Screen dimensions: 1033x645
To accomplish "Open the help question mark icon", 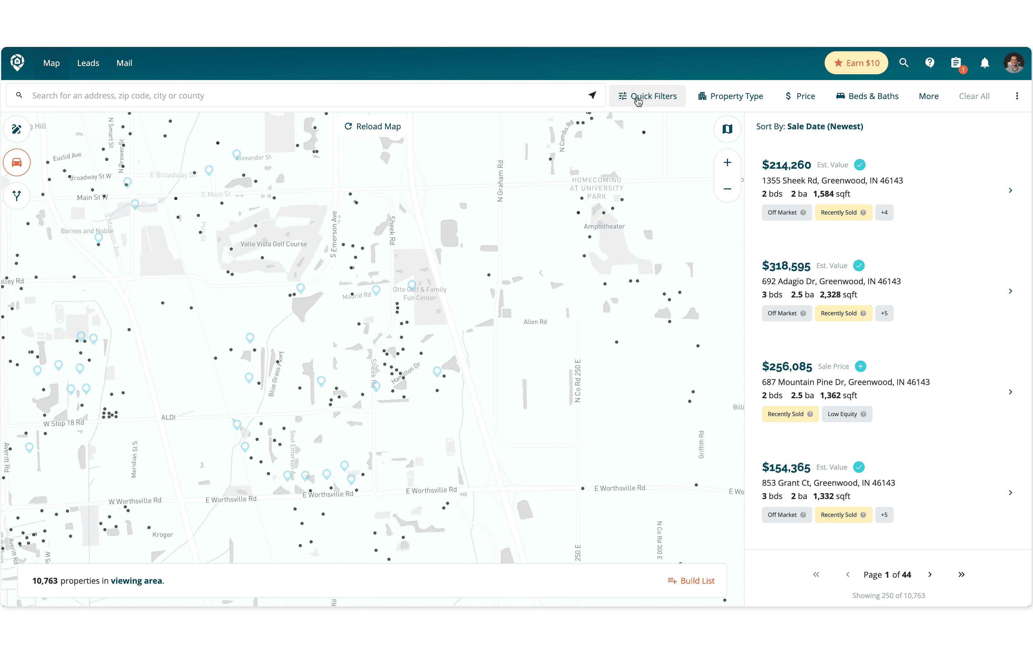I will pyautogui.click(x=930, y=63).
